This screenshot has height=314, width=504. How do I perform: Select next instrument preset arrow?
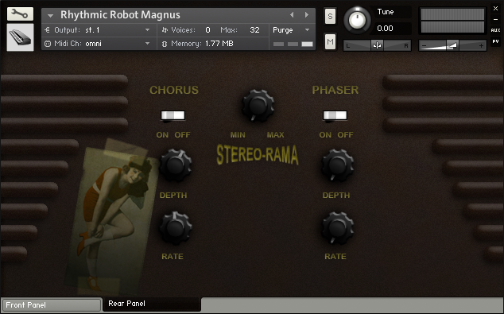[307, 15]
